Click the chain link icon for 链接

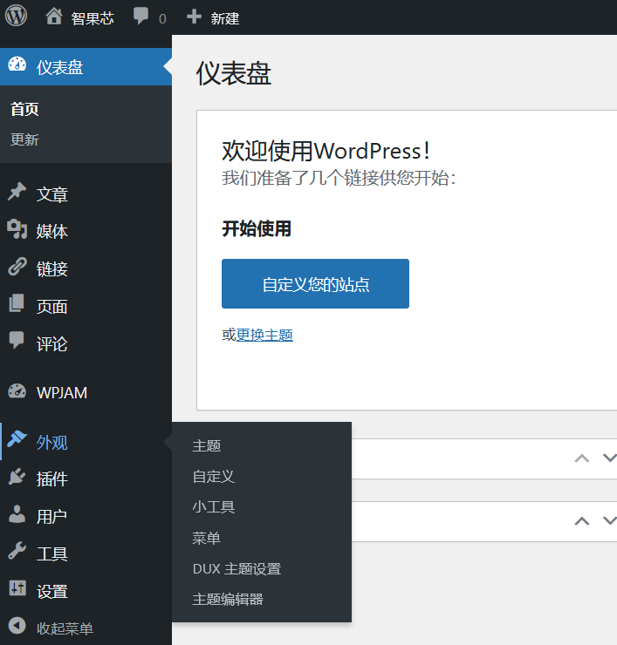pyautogui.click(x=17, y=267)
